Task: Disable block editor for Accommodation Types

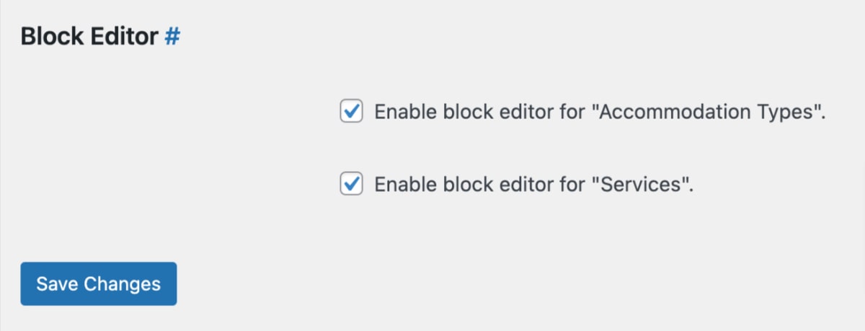Action: [x=351, y=112]
